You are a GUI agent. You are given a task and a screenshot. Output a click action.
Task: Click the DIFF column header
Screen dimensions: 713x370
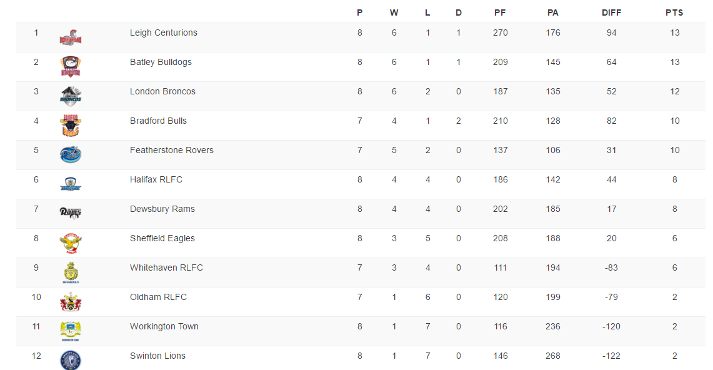611,12
